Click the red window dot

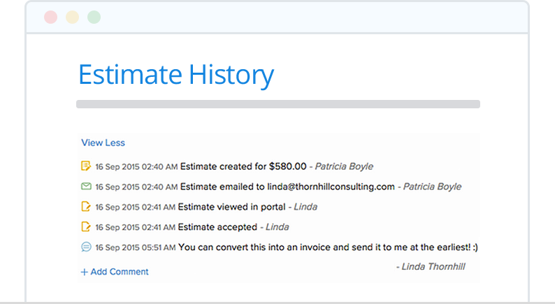(50, 17)
